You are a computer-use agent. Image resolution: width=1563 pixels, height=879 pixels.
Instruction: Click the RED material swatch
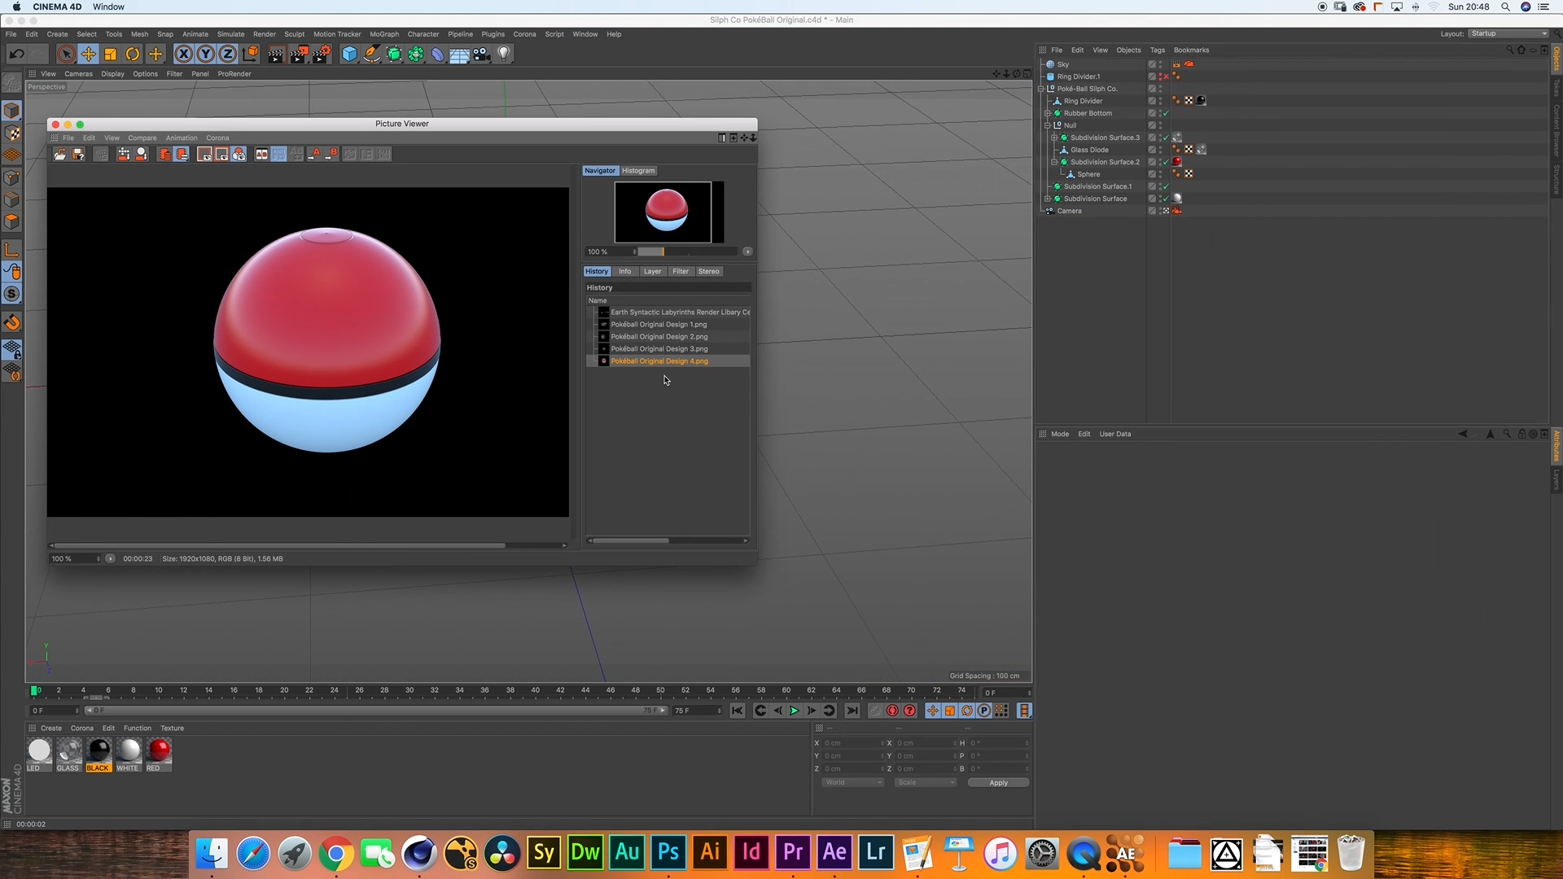click(x=159, y=750)
